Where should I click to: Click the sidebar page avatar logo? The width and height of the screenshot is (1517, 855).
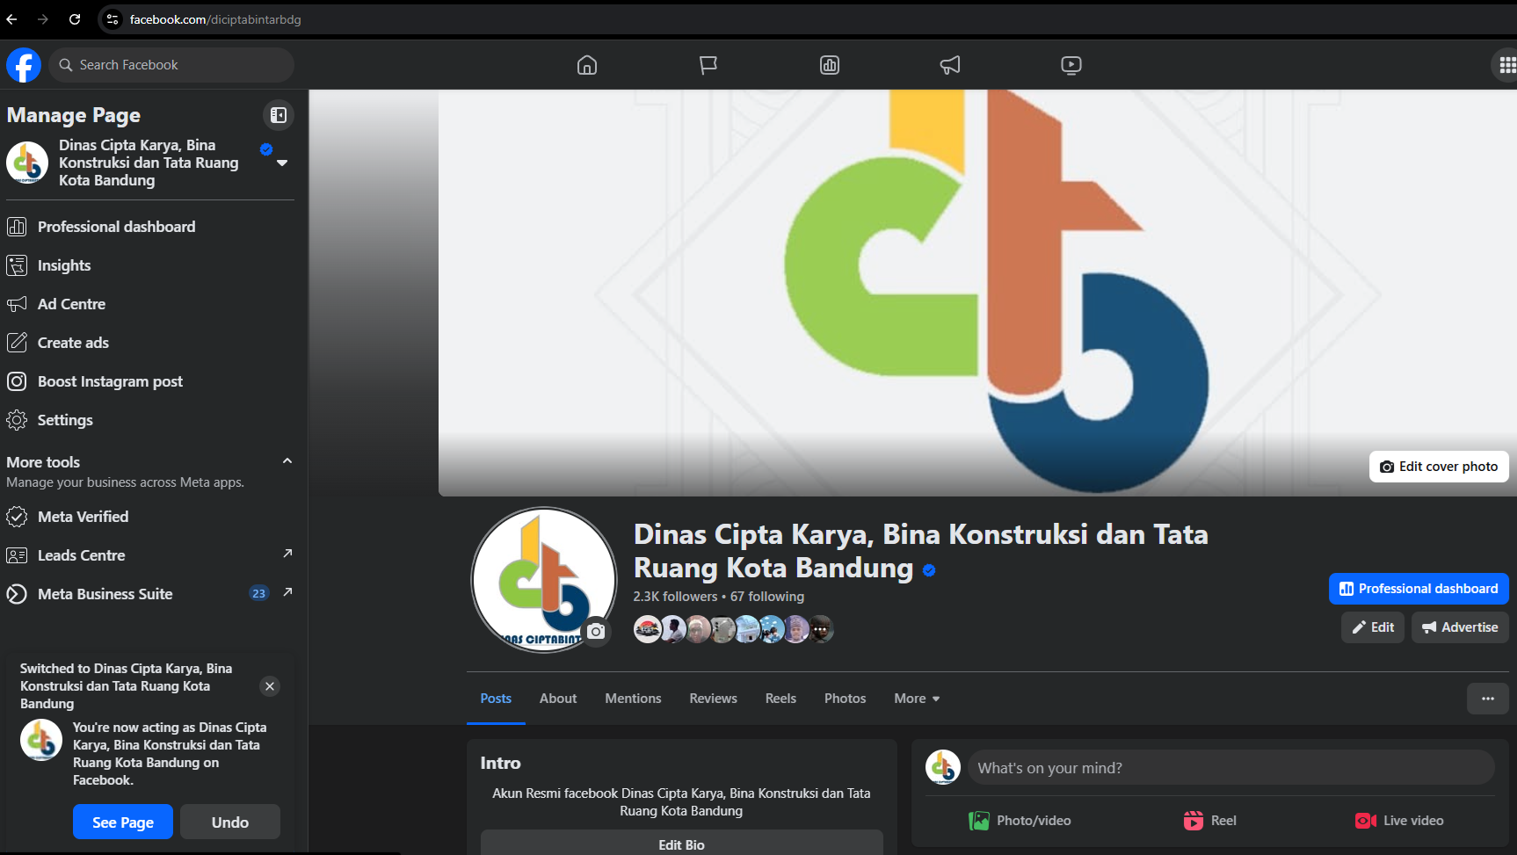27,163
